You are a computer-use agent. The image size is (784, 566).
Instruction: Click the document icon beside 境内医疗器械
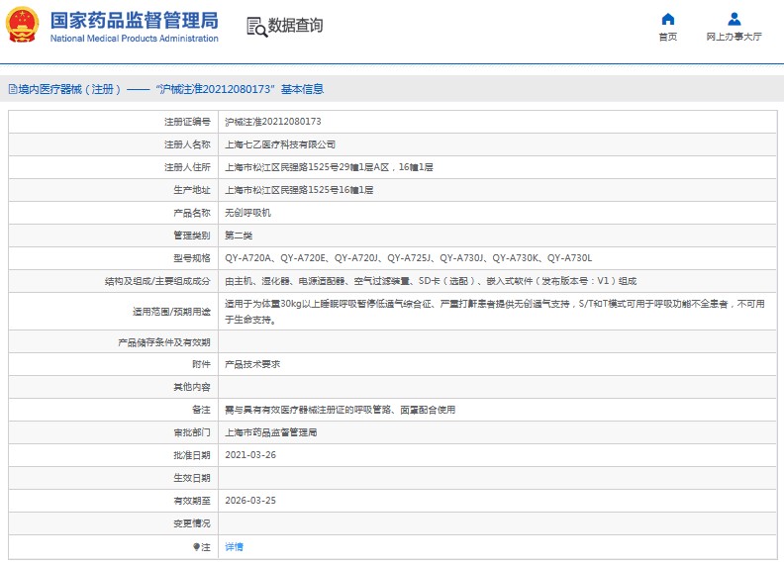pyautogui.click(x=13, y=89)
